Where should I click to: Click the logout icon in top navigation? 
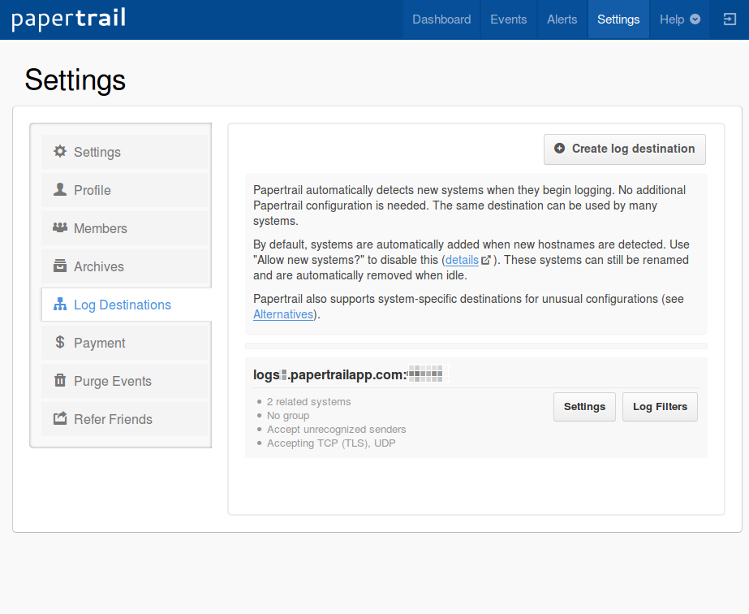pyautogui.click(x=729, y=19)
